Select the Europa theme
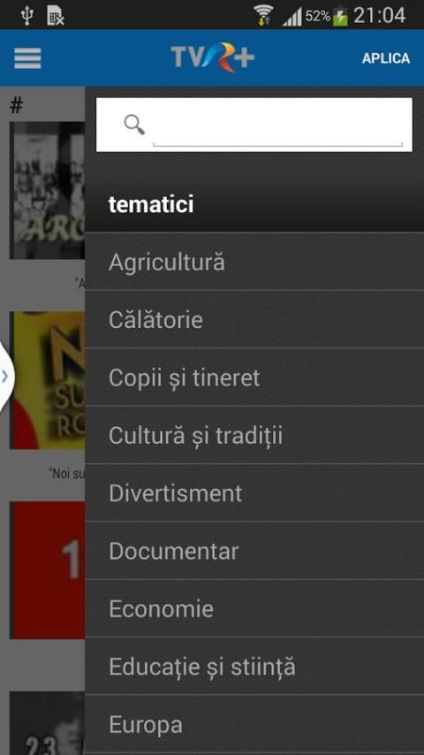 click(254, 724)
